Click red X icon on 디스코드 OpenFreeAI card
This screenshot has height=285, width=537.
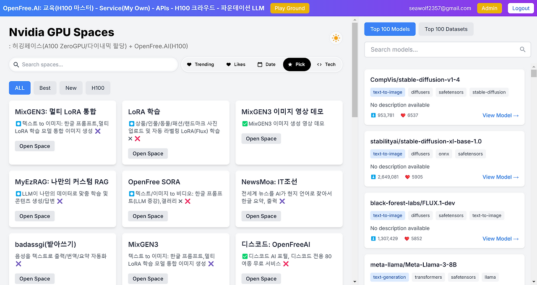[x=286, y=264]
